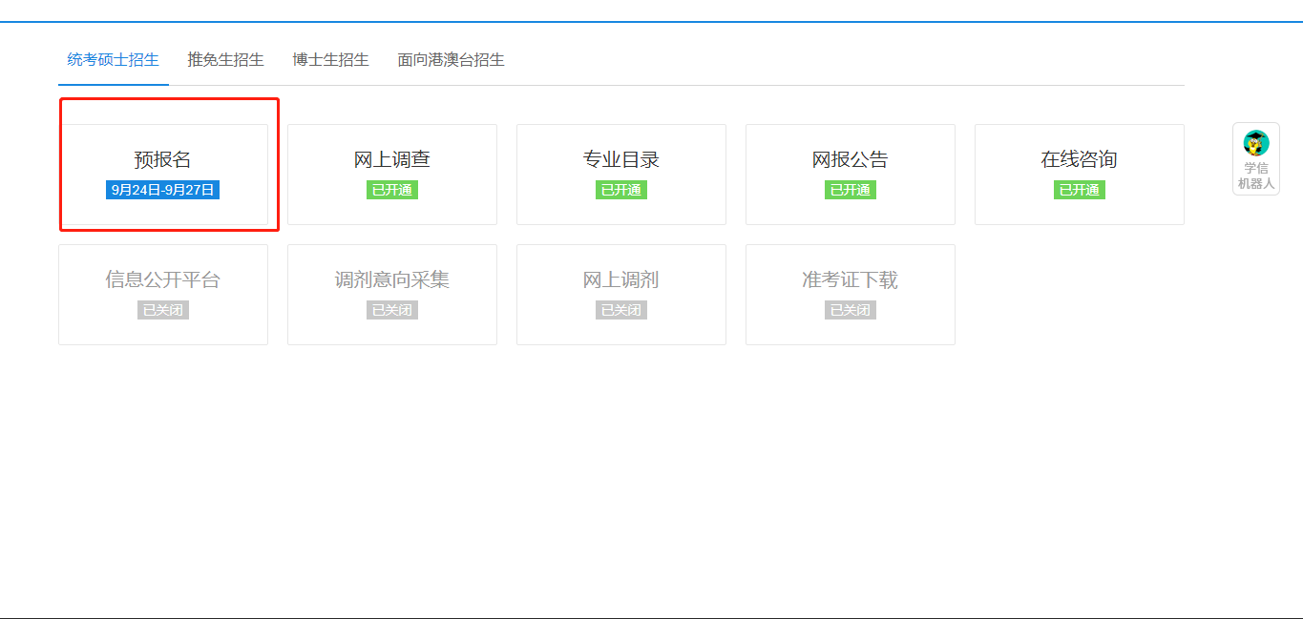
Task: Click the 9月24日-9月27日 date badge
Action: tap(162, 190)
